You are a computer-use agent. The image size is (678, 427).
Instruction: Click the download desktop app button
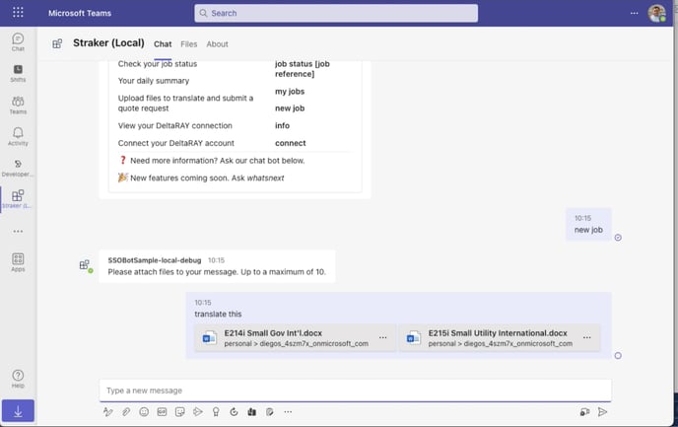(x=18, y=410)
